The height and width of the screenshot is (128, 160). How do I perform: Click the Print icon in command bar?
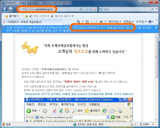pos(101,22)
